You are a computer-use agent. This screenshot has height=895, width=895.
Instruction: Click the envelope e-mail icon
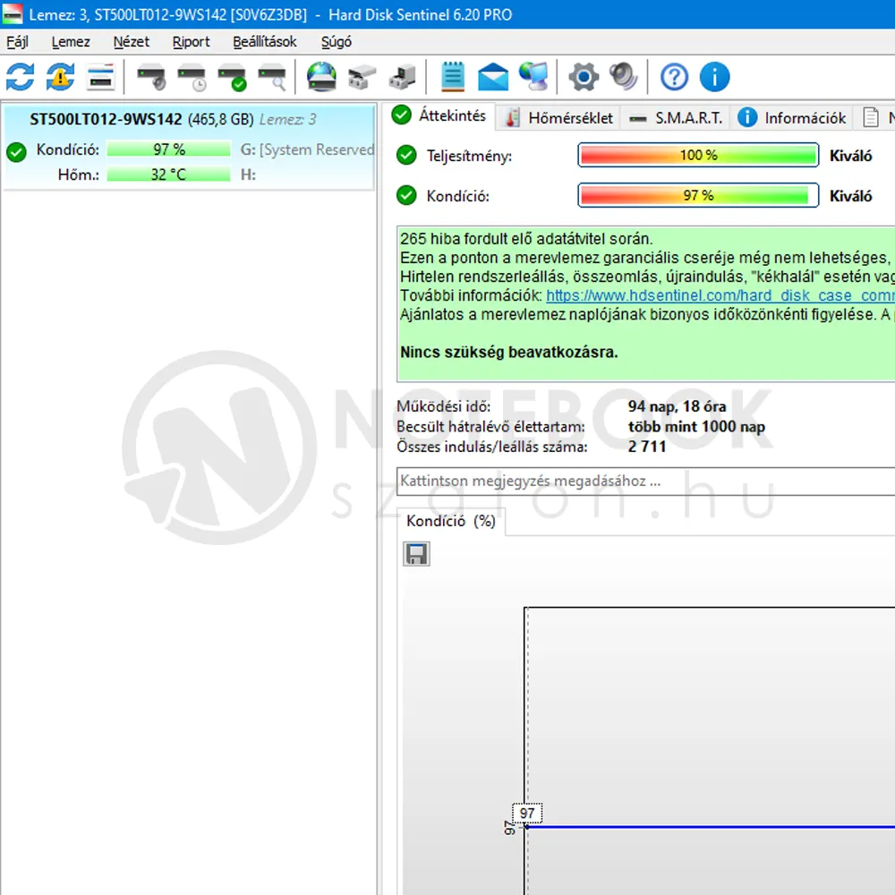[x=493, y=77]
